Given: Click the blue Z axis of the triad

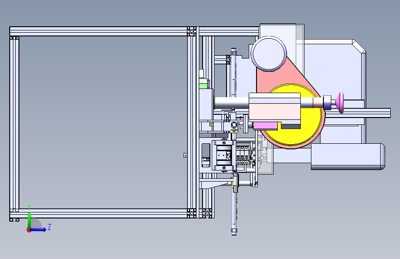Looking at the screenshot, I should point(39,230).
